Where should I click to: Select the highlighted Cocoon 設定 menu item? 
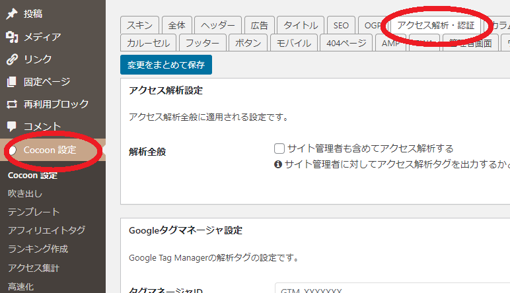(53, 150)
